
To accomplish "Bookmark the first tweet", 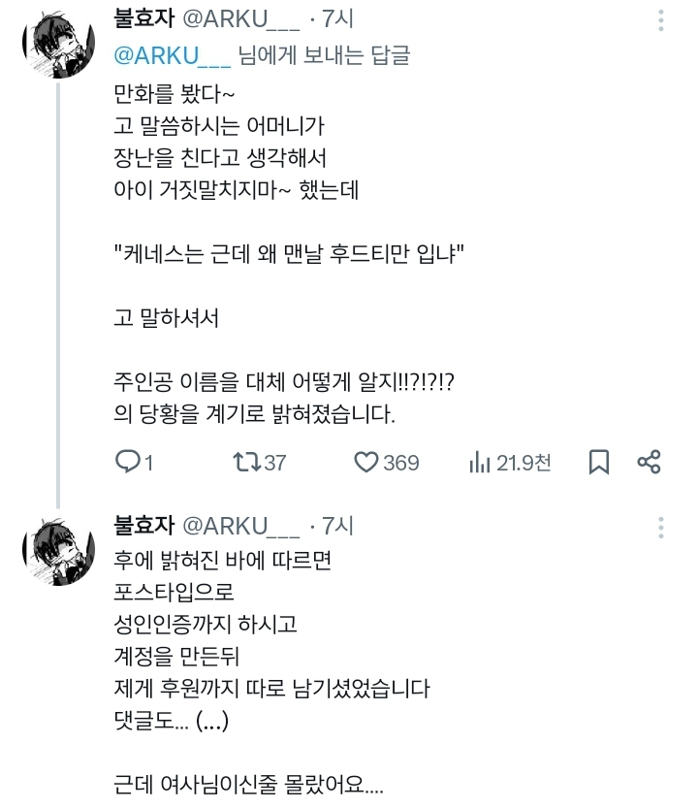I will (599, 463).
